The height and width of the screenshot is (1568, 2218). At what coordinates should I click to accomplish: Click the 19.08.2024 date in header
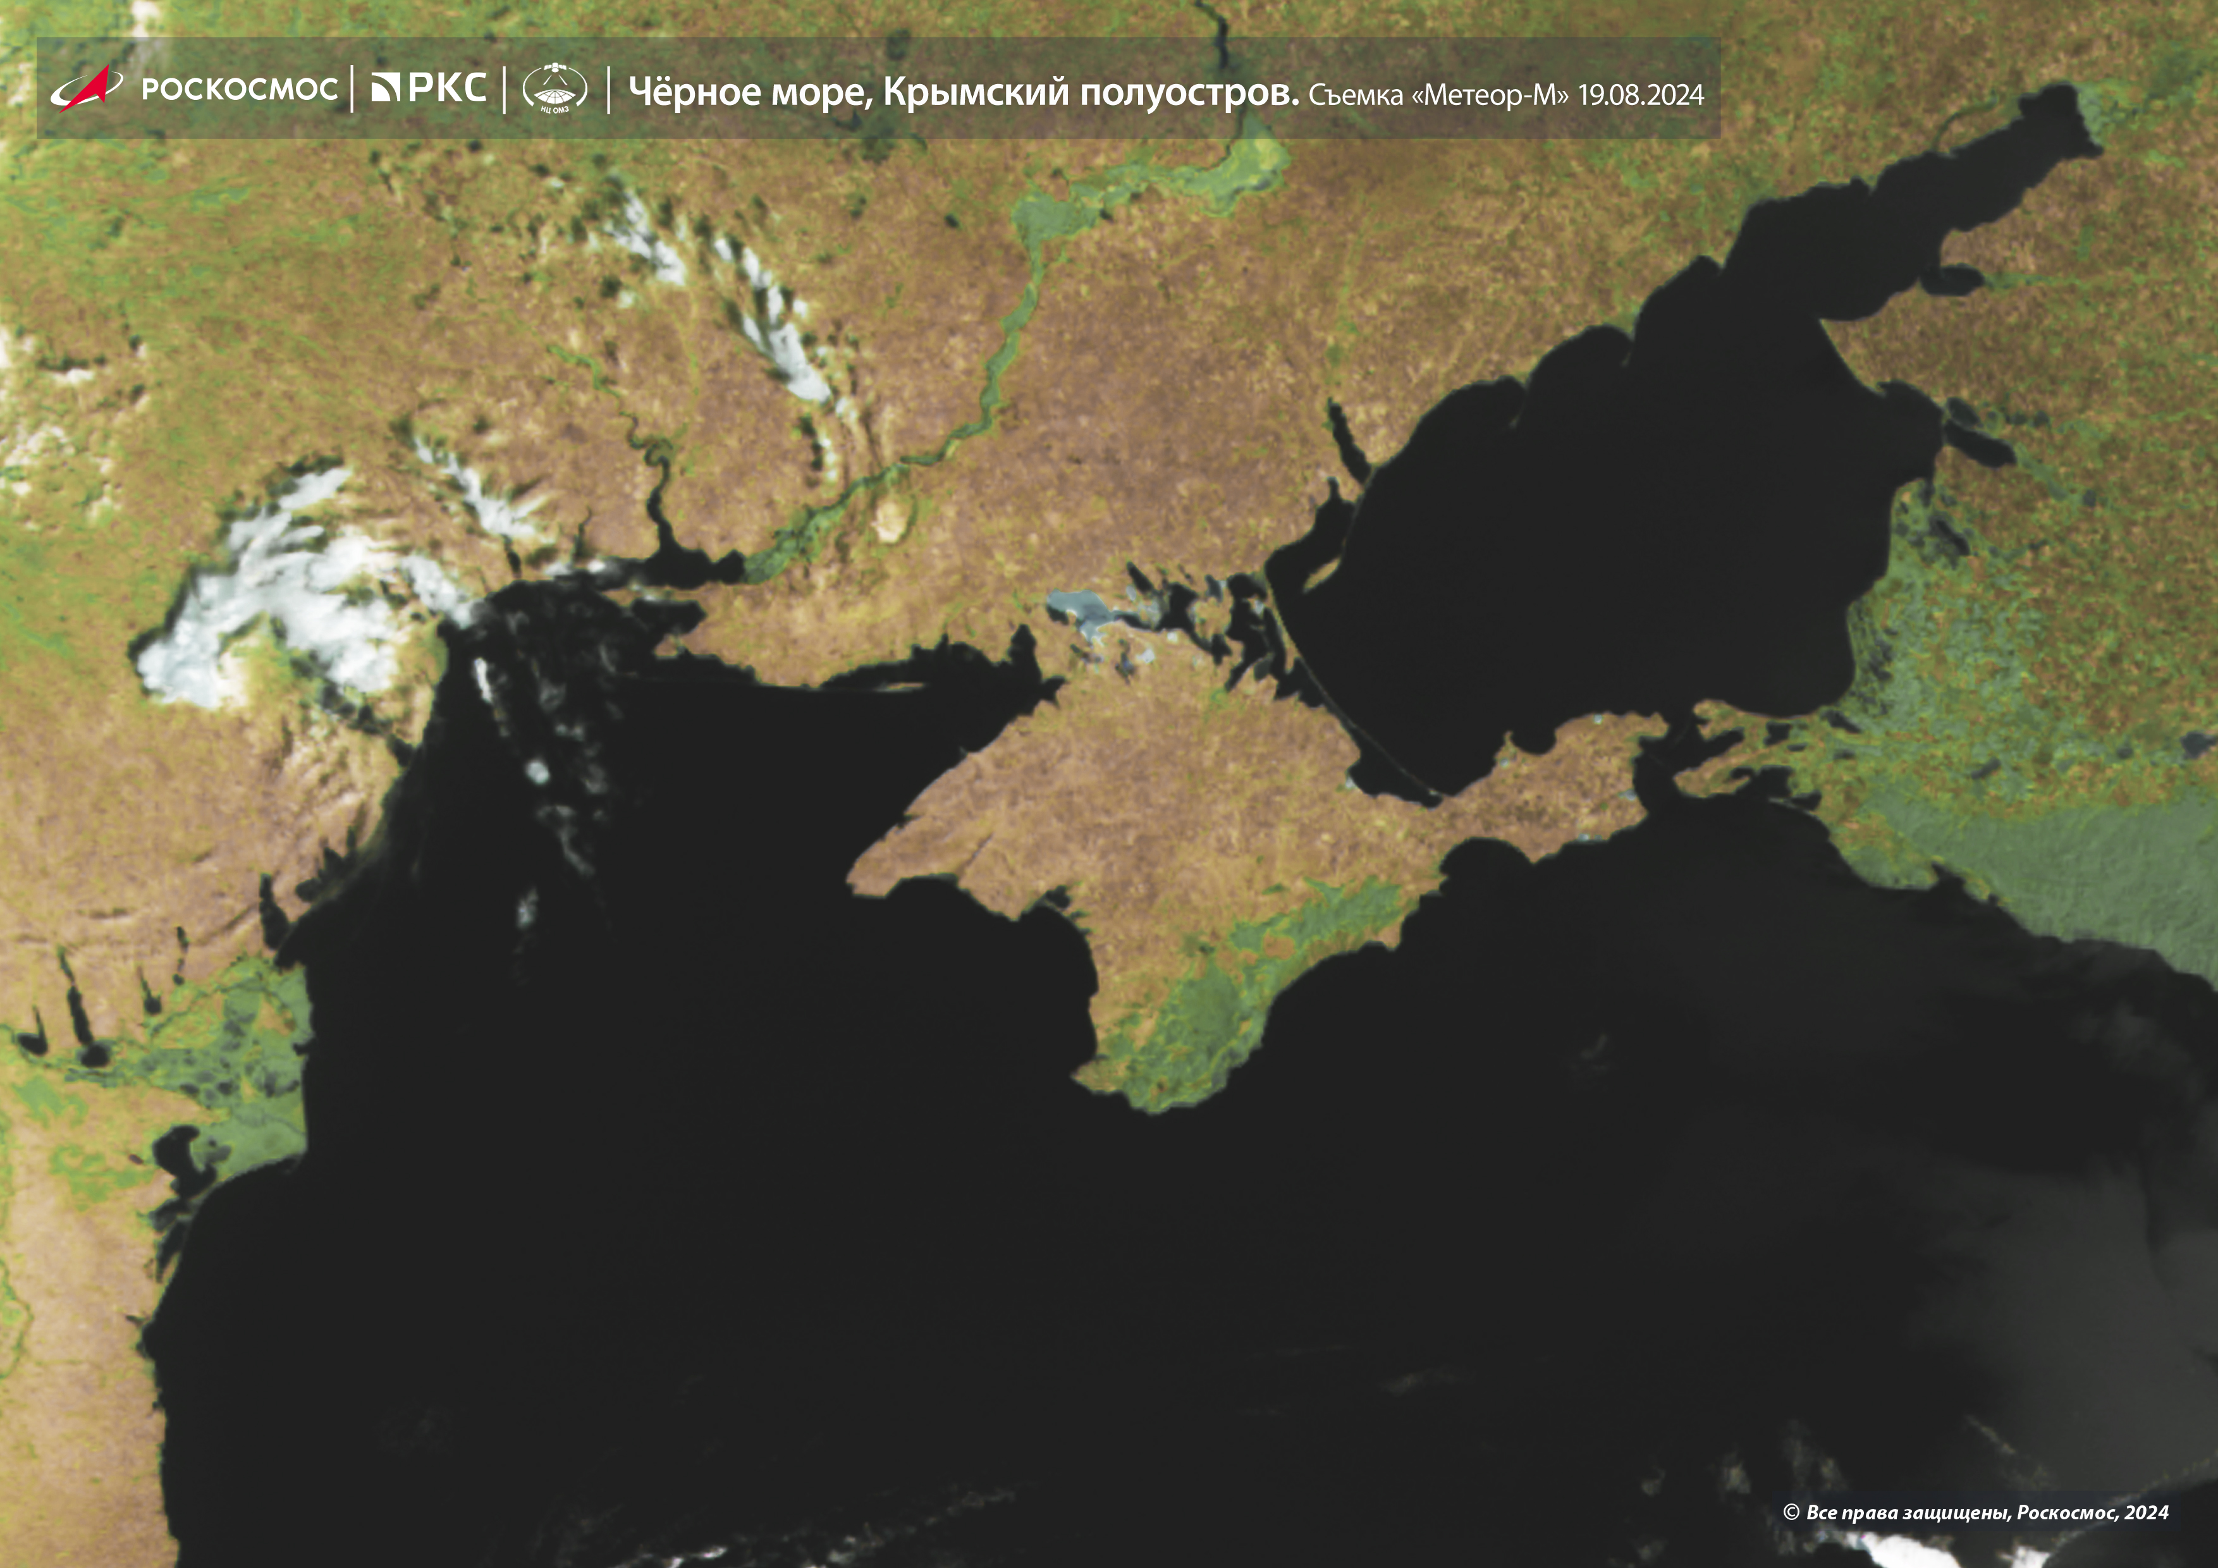[x=1640, y=95]
